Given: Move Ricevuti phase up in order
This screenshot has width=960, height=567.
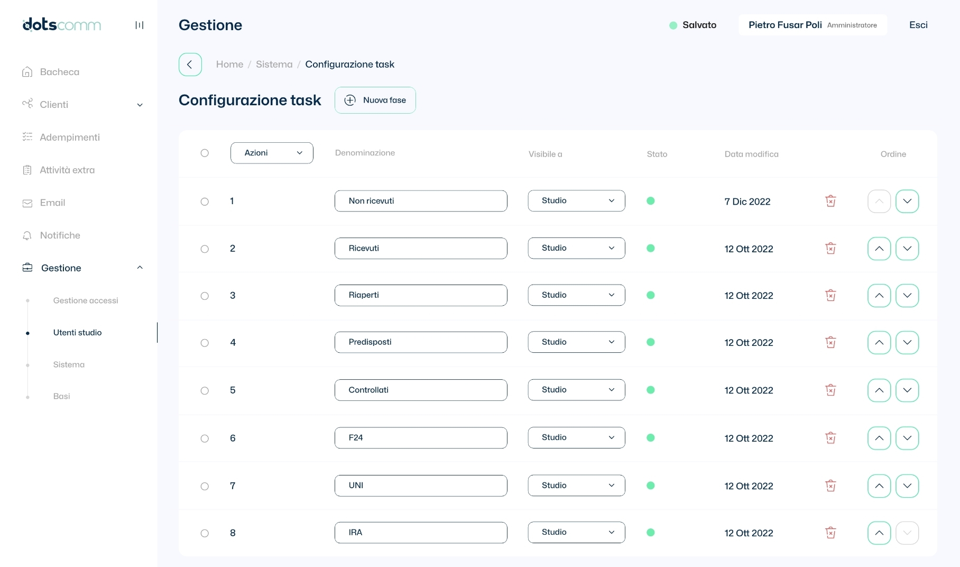Looking at the screenshot, I should (879, 249).
